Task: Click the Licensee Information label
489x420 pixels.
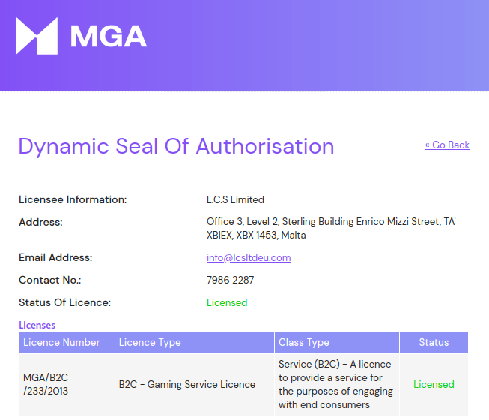Action: pos(73,199)
